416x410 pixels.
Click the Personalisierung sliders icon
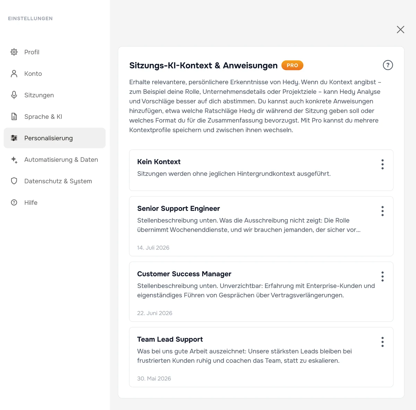point(14,138)
